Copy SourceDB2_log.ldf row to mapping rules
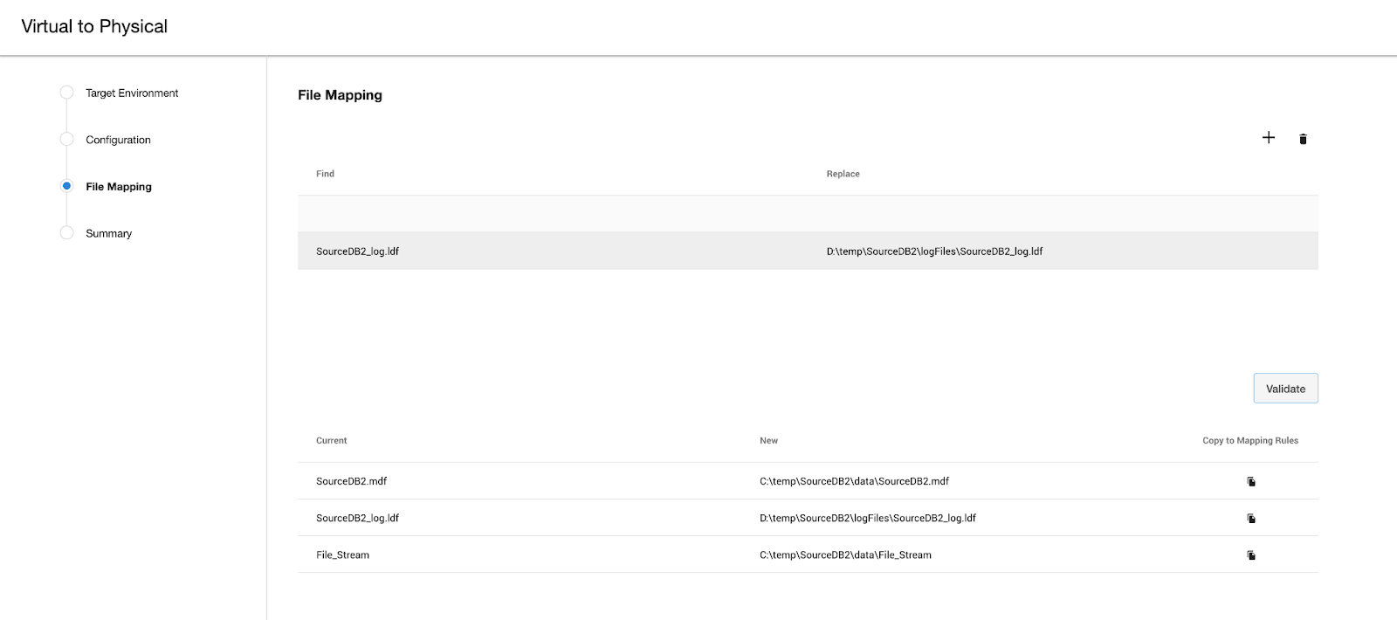Image resolution: width=1397 pixels, height=620 pixels. (1251, 519)
